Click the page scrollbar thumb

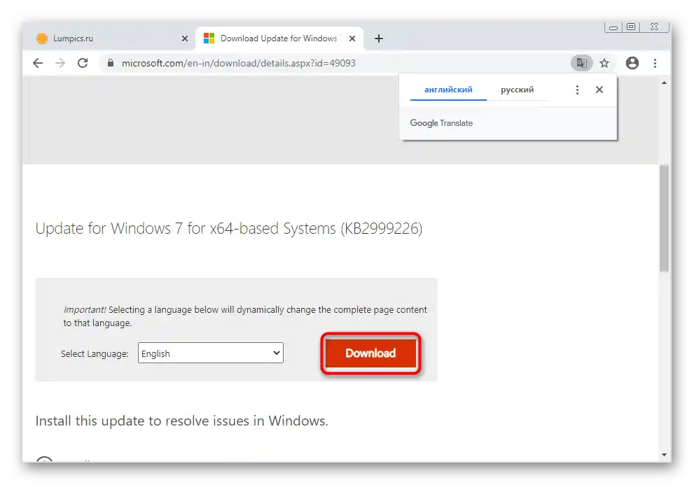[x=664, y=218]
